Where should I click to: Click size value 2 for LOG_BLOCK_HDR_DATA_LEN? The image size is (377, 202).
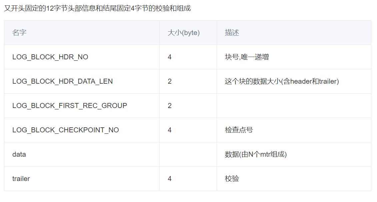point(170,81)
